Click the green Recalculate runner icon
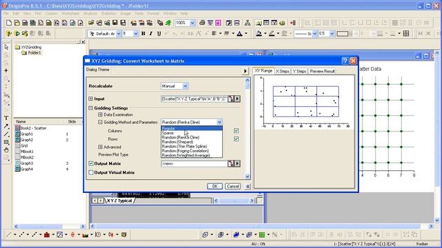Image resolution: width=442 pixels, height=248 pixels. point(169,23)
